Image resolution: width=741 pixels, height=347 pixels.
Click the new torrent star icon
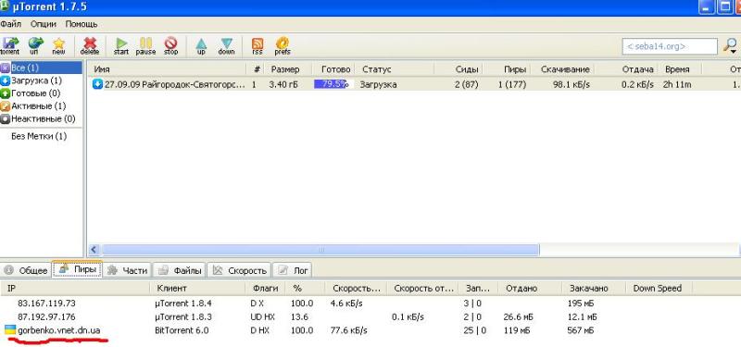(x=58, y=46)
